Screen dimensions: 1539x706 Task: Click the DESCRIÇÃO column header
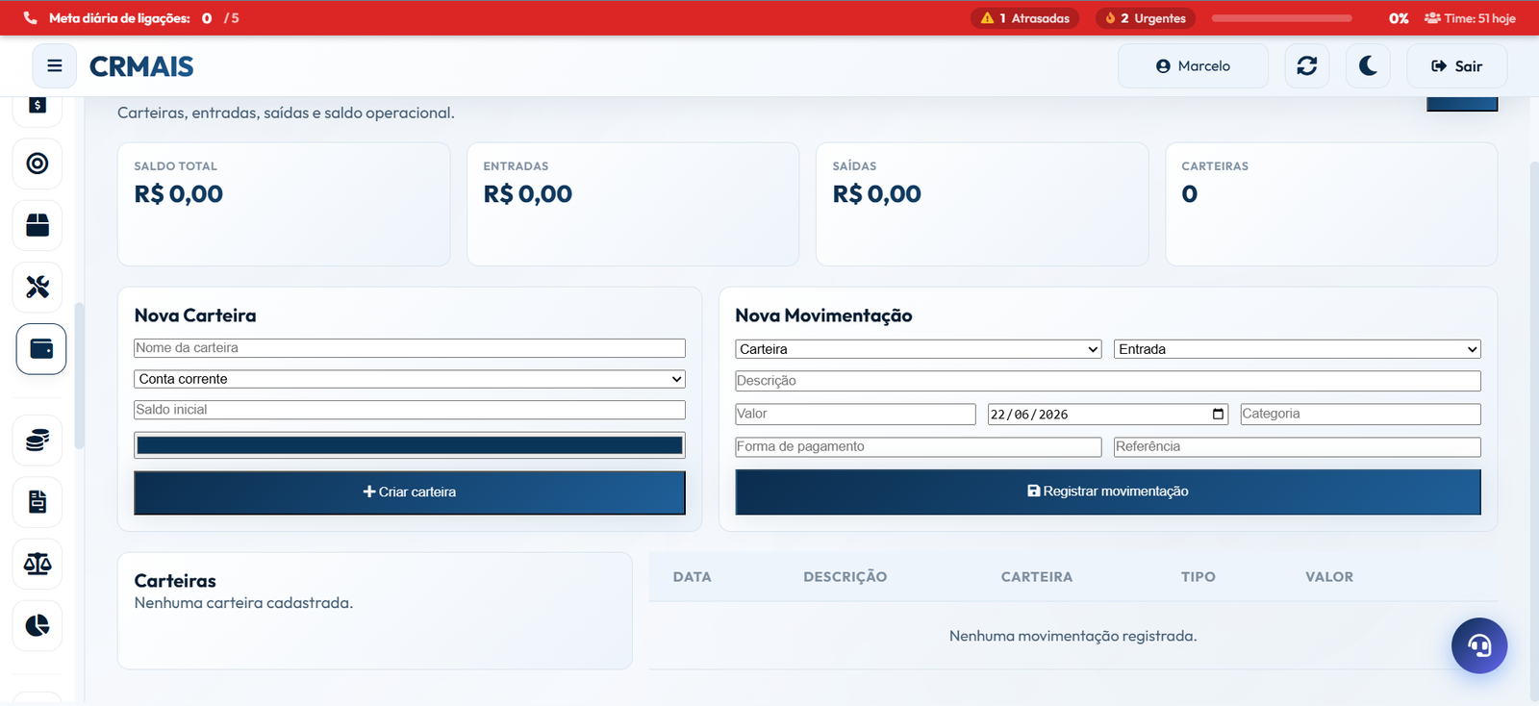click(x=845, y=577)
